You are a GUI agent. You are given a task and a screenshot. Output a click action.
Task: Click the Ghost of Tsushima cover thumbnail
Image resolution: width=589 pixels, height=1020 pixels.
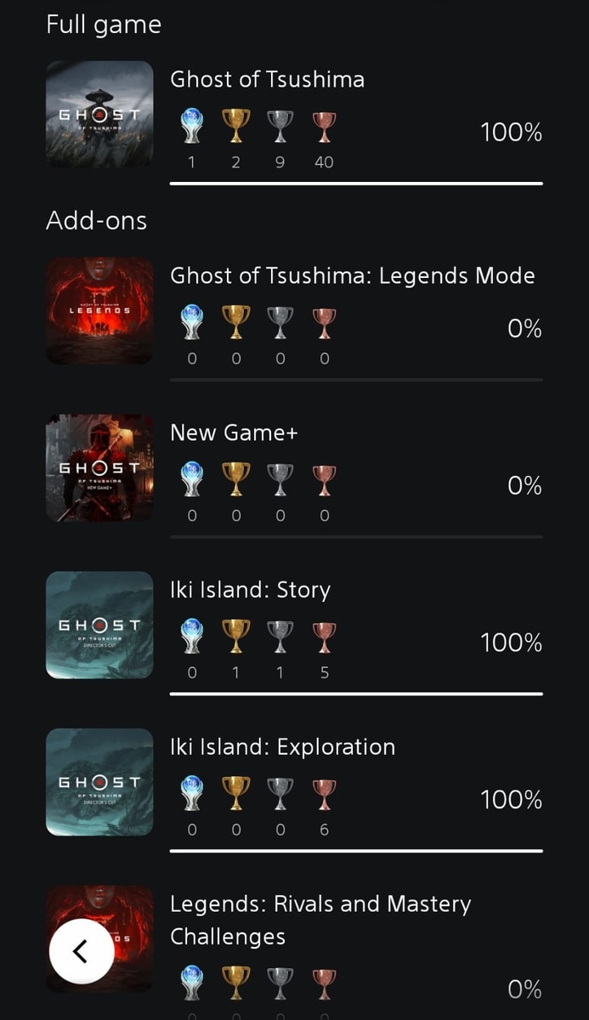point(99,114)
